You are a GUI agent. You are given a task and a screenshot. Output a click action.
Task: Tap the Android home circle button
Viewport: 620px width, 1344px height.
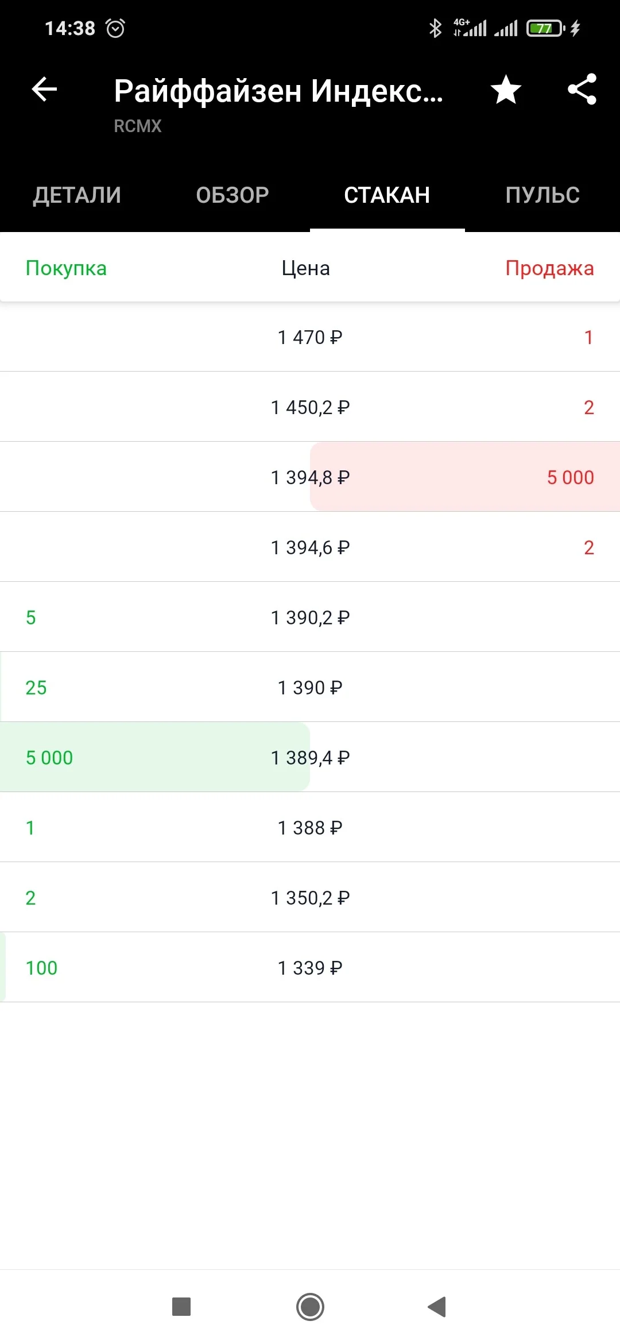click(310, 1307)
